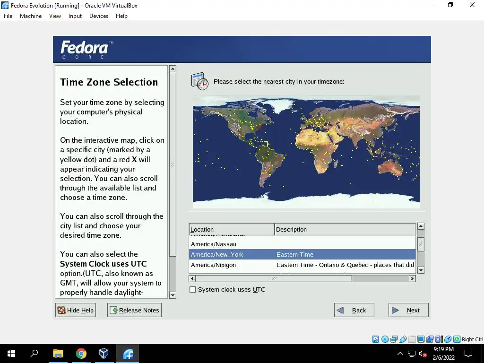Open the Release Notes
Image resolution: width=484 pixels, height=363 pixels.
134,310
